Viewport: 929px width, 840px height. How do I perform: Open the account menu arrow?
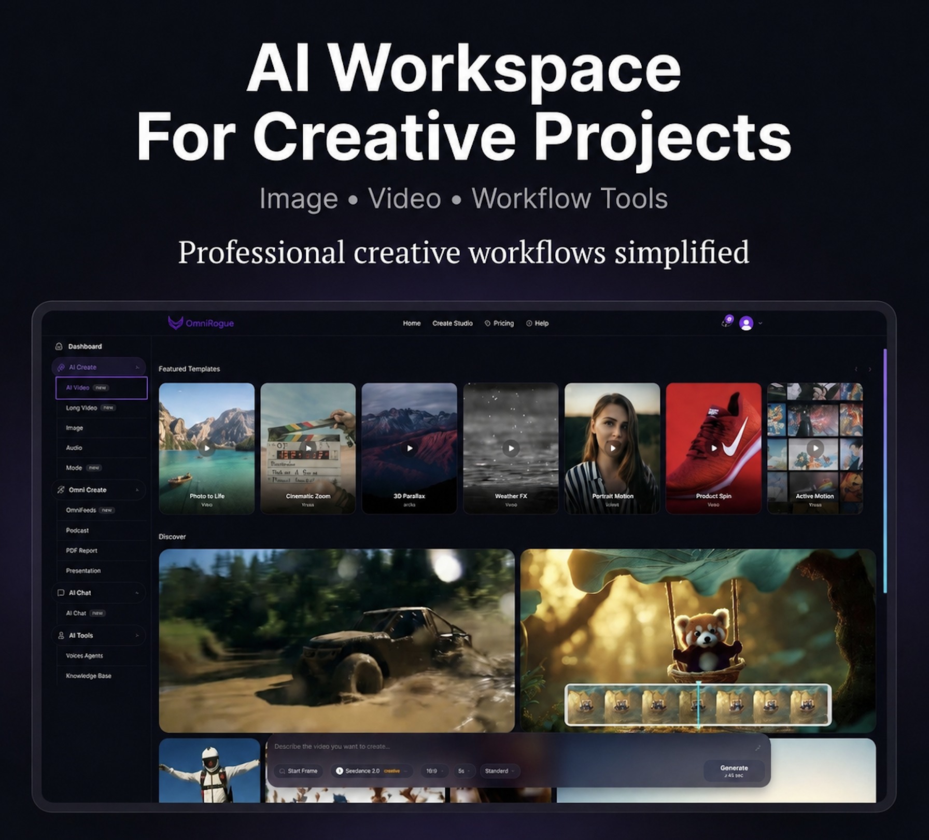click(x=760, y=323)
